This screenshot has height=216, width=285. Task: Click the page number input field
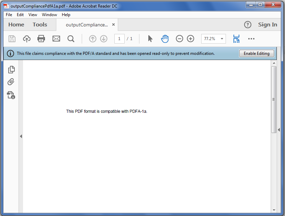[119, 39]
